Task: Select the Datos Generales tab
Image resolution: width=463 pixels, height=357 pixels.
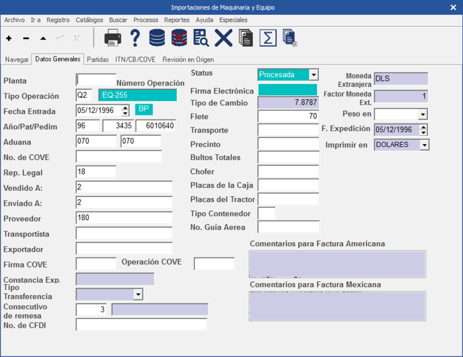Action: click(58, 59)
